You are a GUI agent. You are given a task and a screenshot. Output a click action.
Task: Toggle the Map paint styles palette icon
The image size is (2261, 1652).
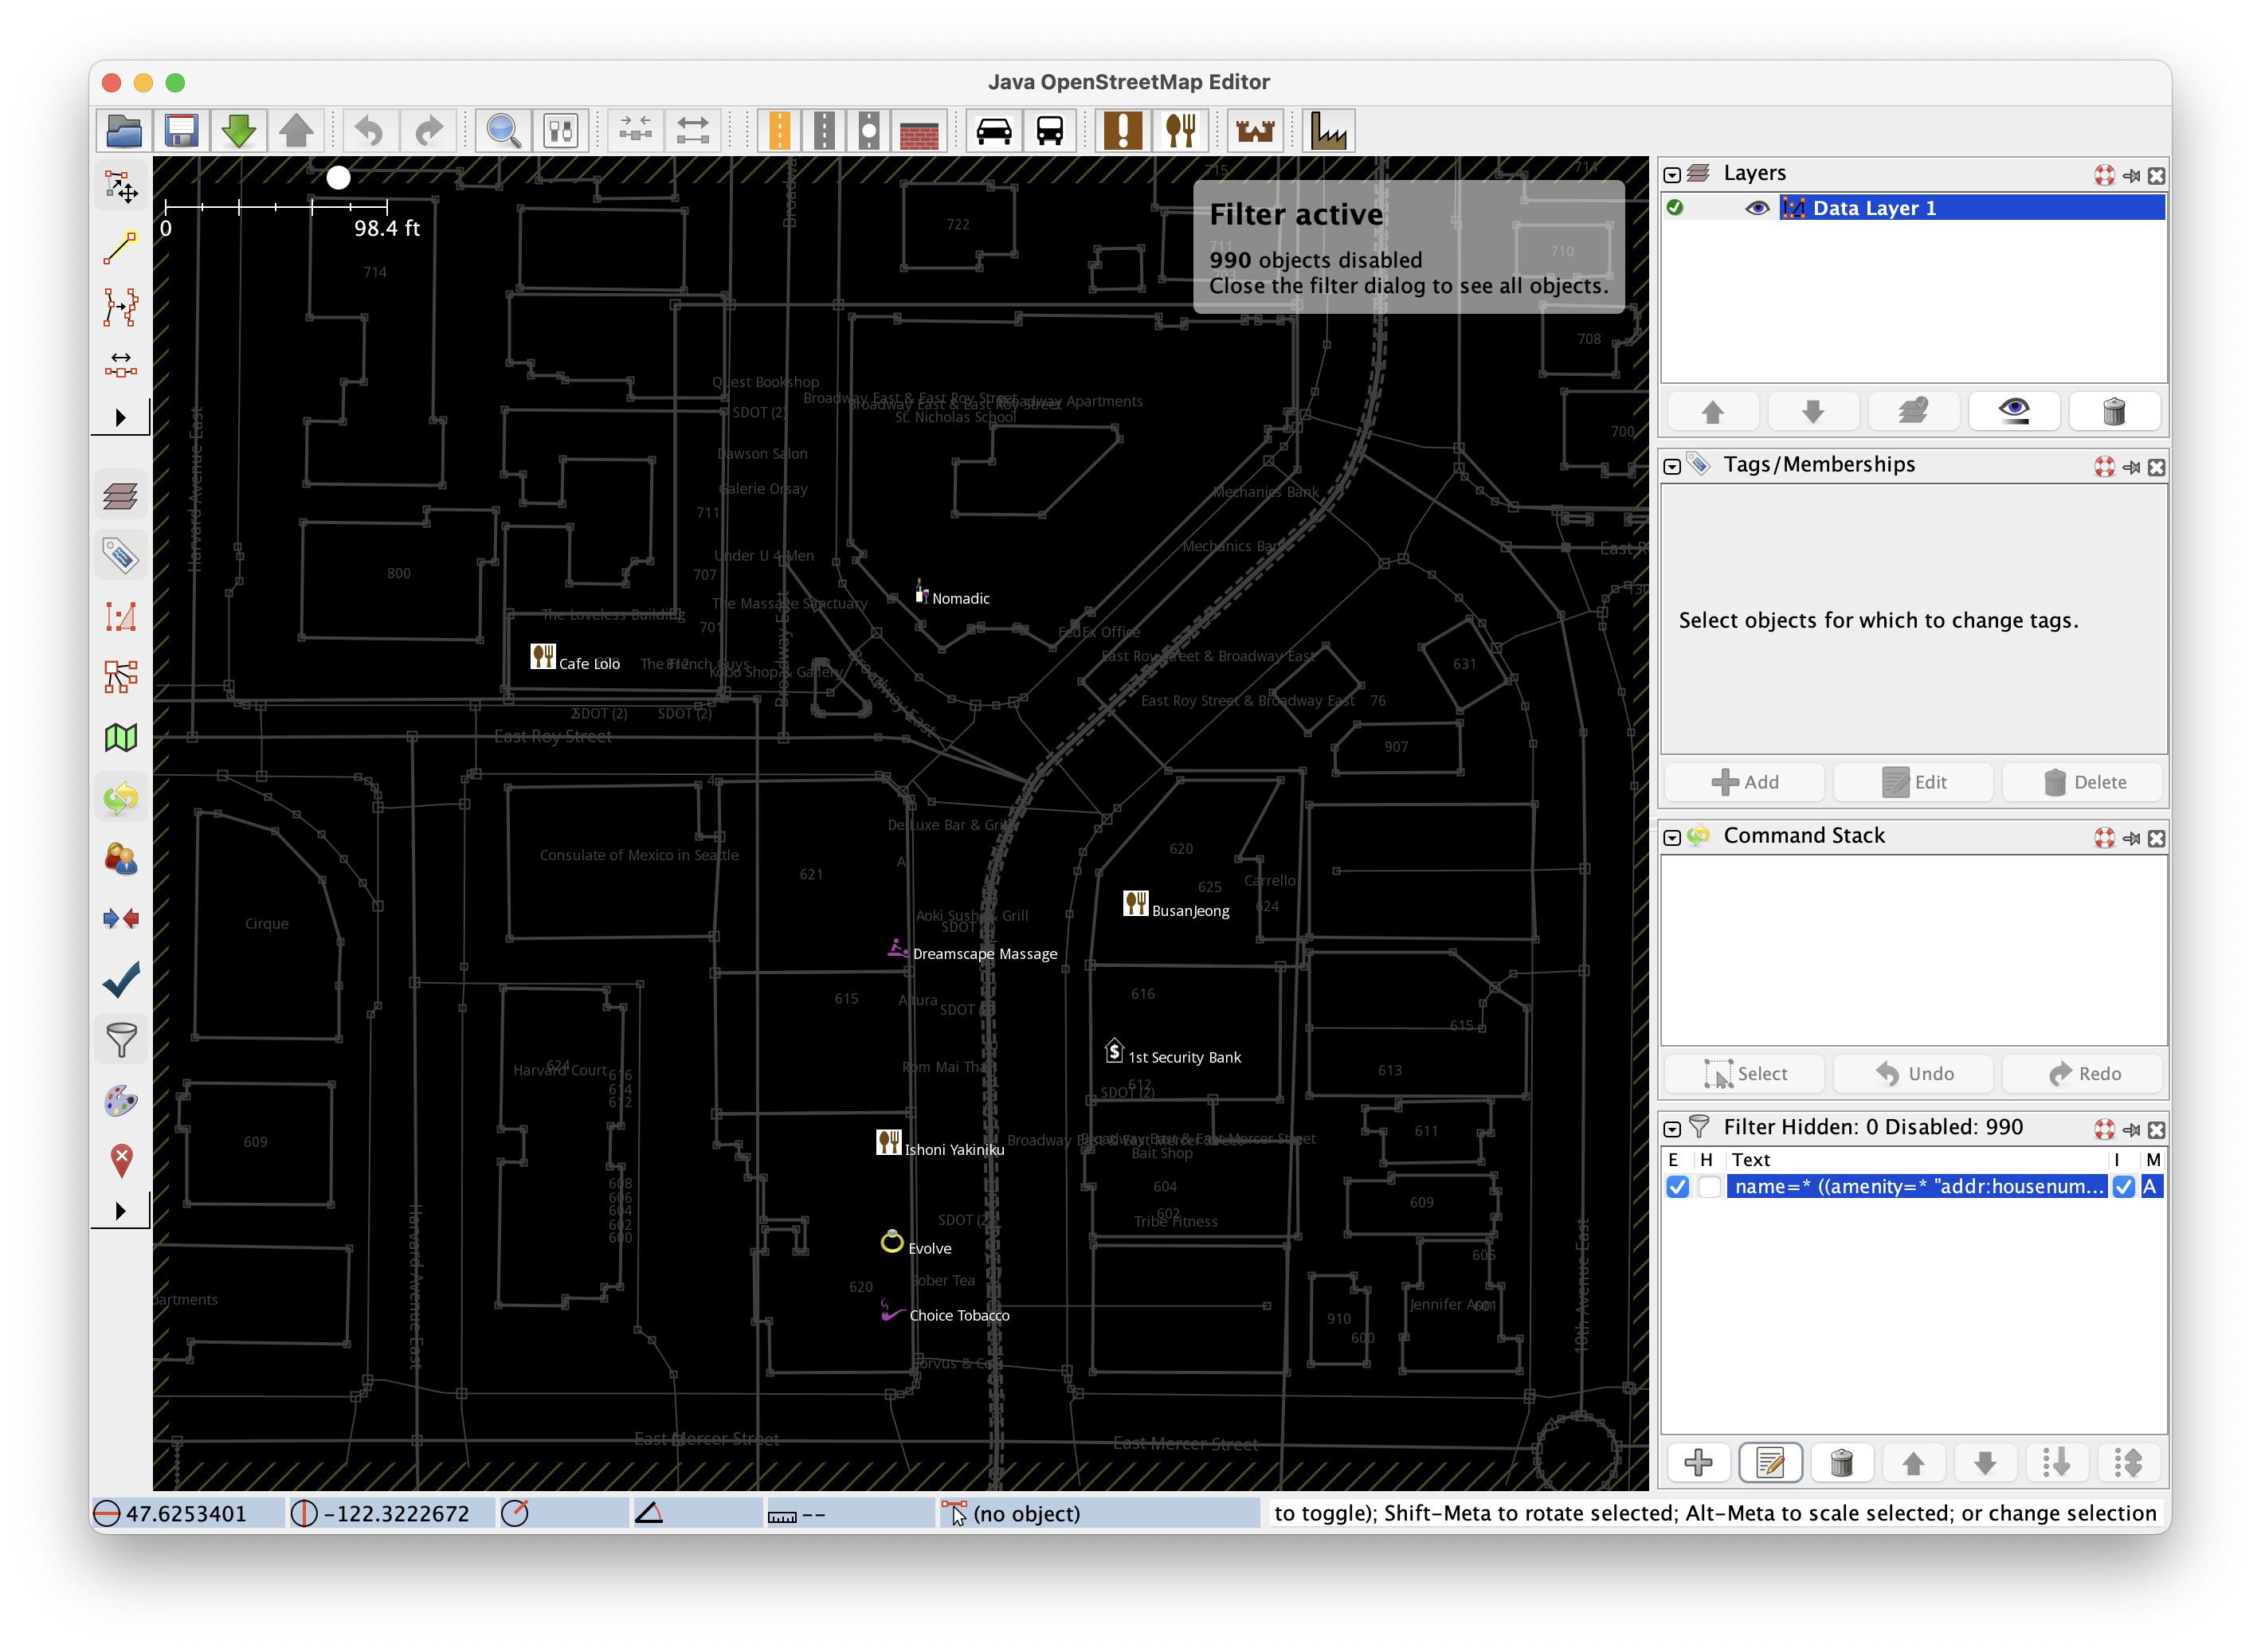[121, 1101]
